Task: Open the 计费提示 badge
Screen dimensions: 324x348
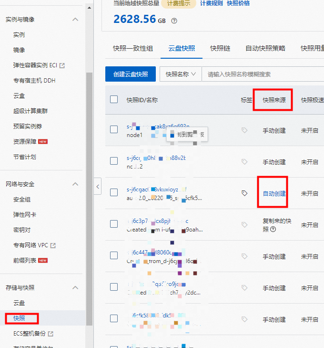Action: (179, 3)
